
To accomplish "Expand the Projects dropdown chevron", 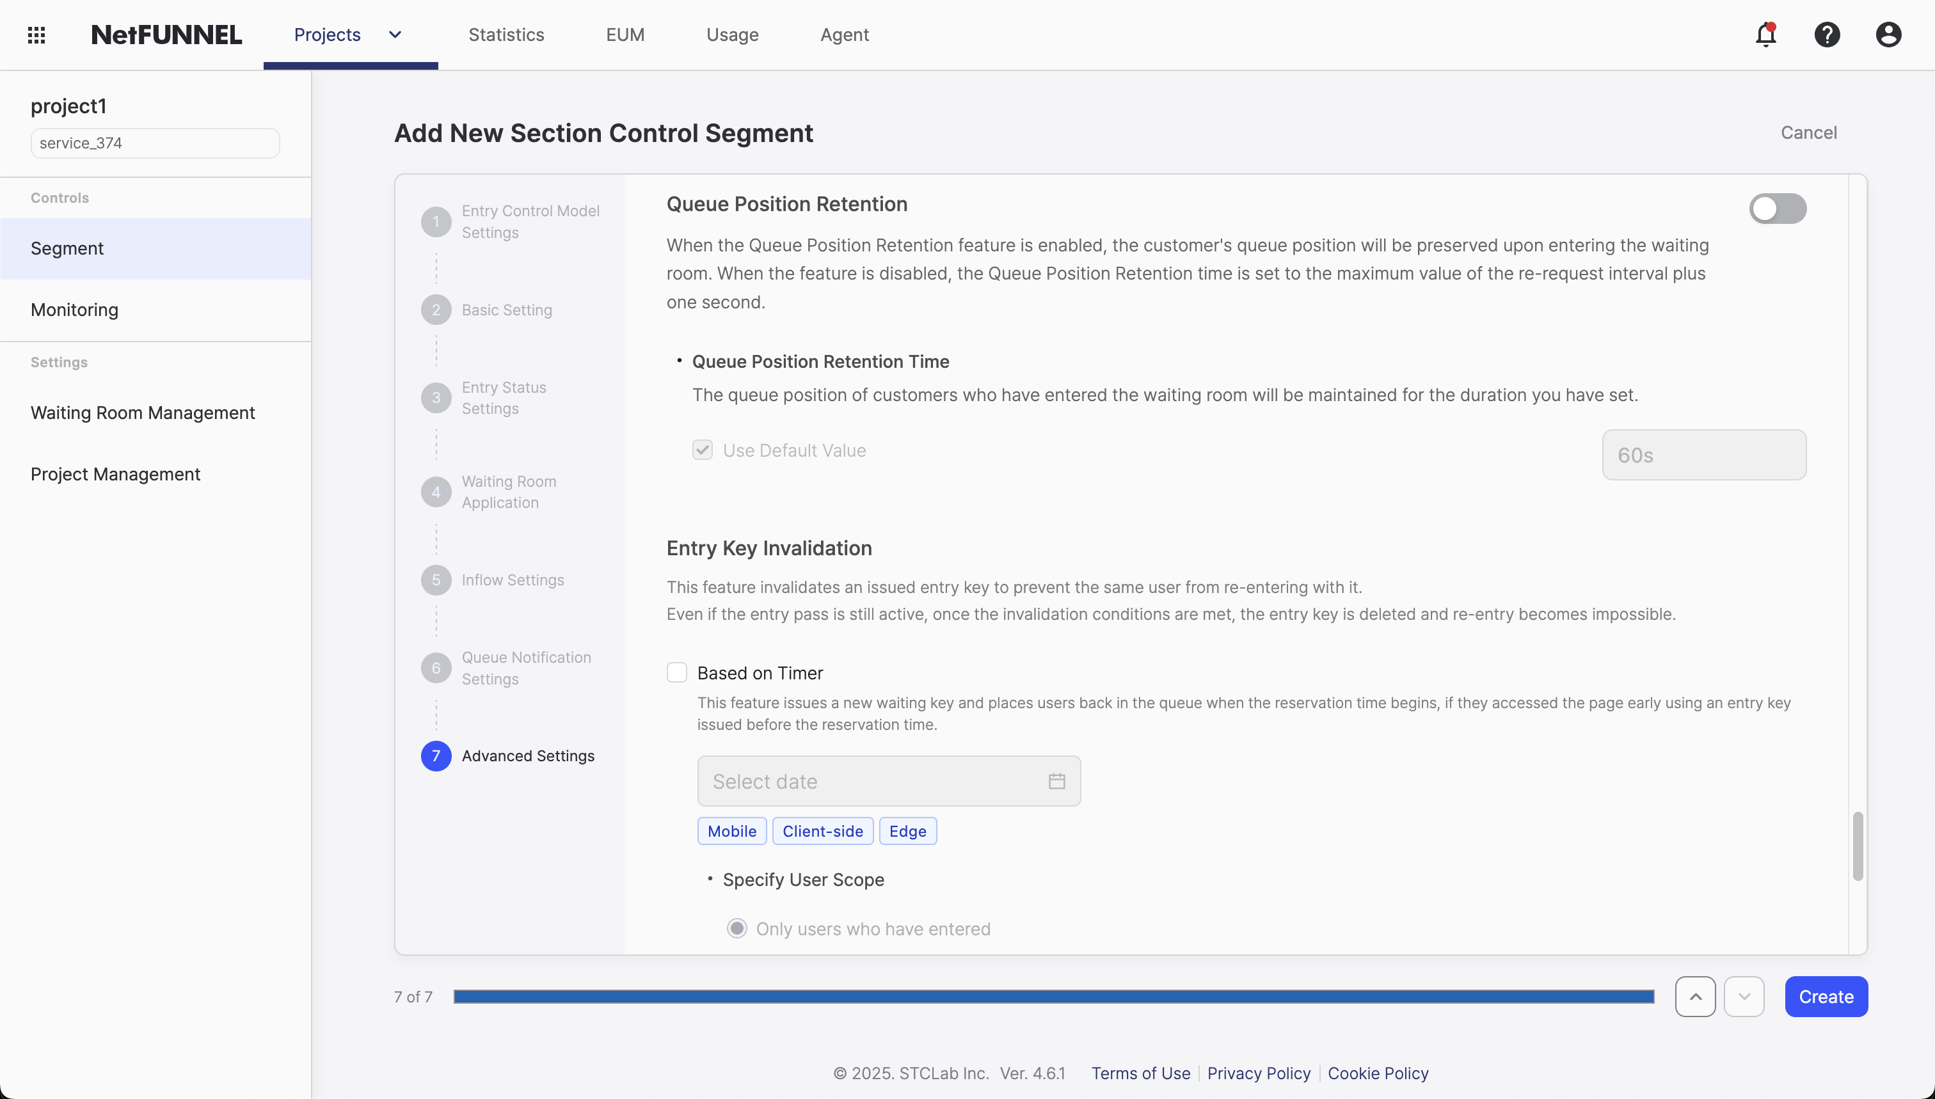I will click(x=395, y=35).
